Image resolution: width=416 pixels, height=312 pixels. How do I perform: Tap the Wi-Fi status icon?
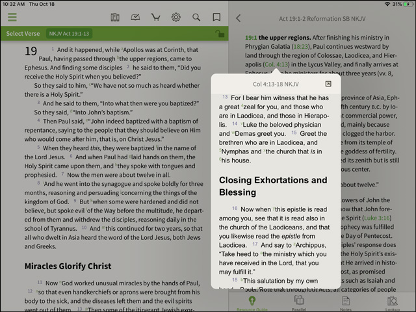coord(387,4)
